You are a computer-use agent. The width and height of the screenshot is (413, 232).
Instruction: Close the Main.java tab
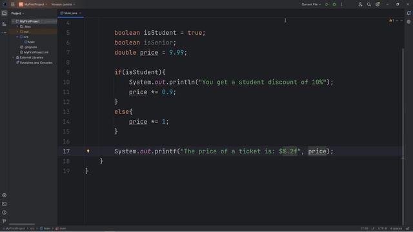[x=80, y=13]
